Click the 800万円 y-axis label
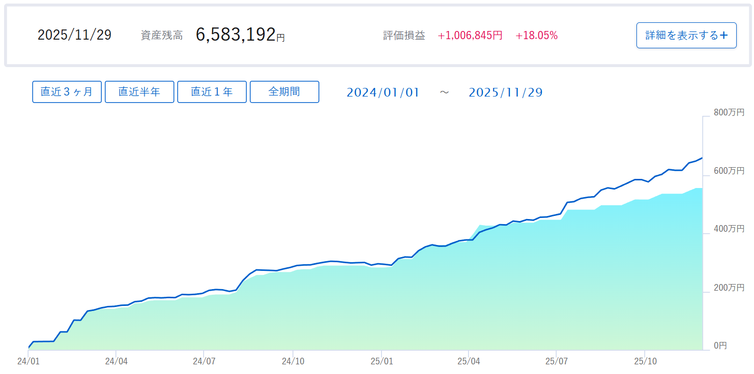Screen dimensions: 754x374 [x=729, y=112]
